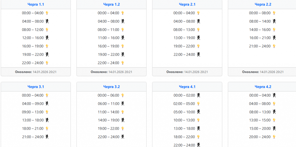Open the Черга 1.2 heading link
The image size is (296, 147).
click(x=112, y=4)
